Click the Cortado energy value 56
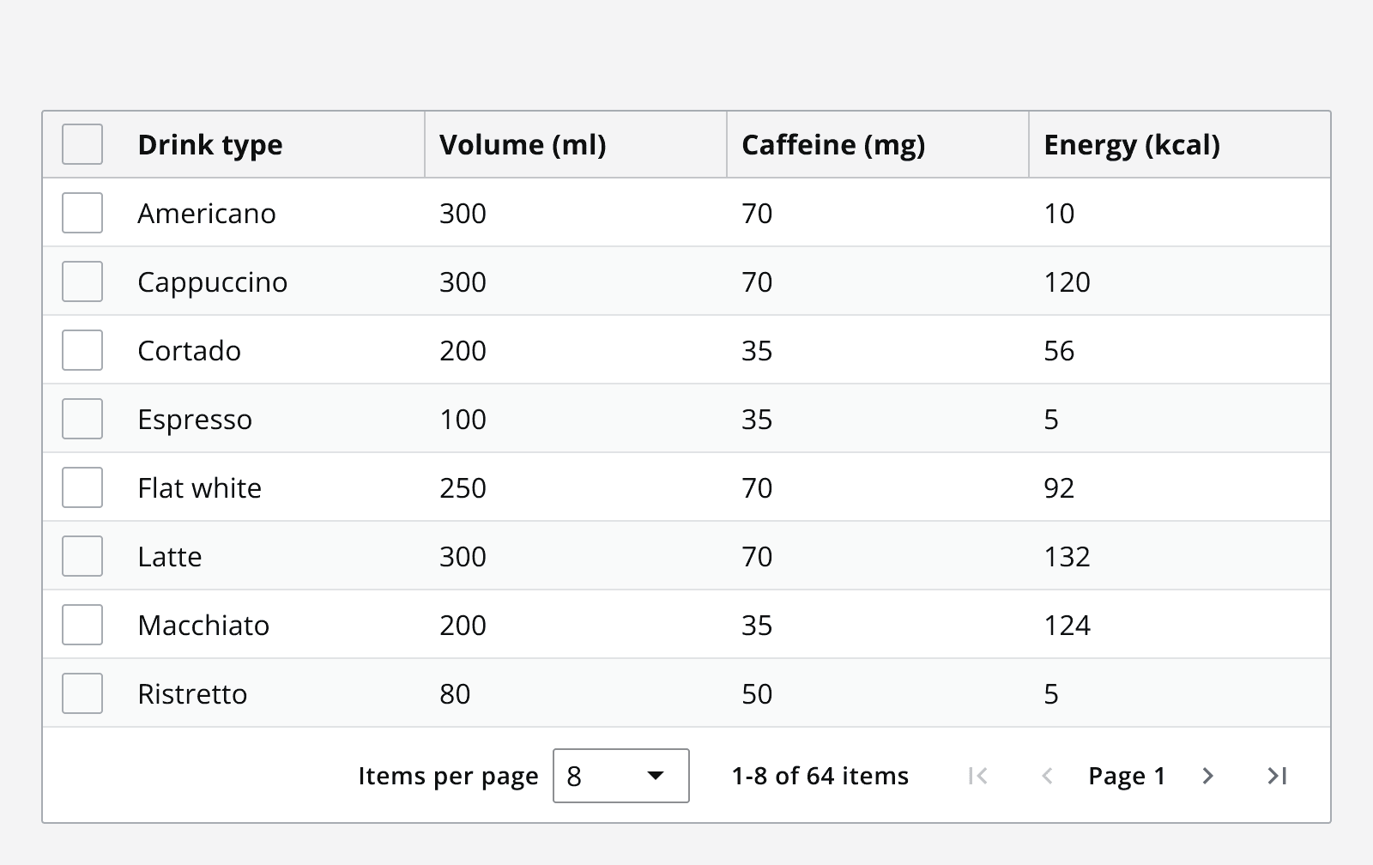This screenshot has height=865, width=1373. pos(1059,350)
